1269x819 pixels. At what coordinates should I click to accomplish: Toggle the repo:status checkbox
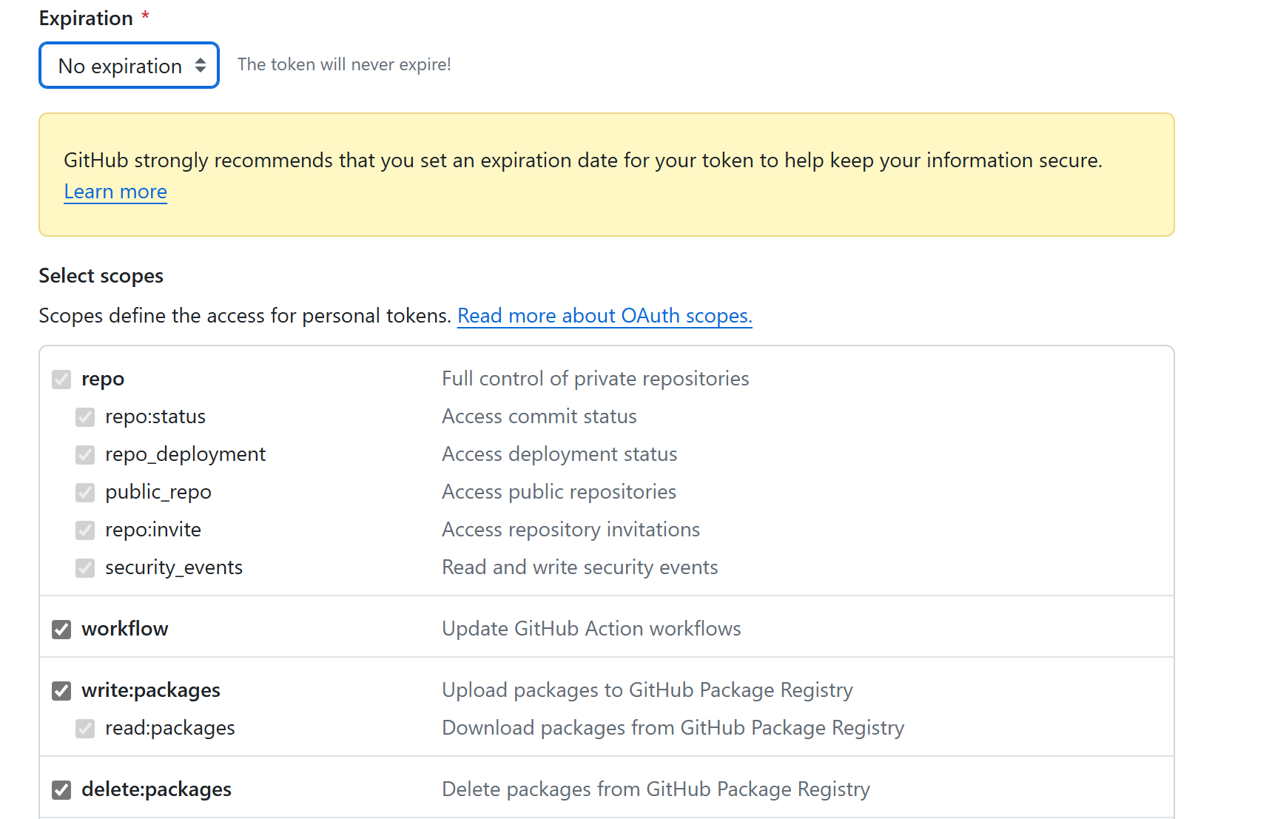tap(85, 417)
